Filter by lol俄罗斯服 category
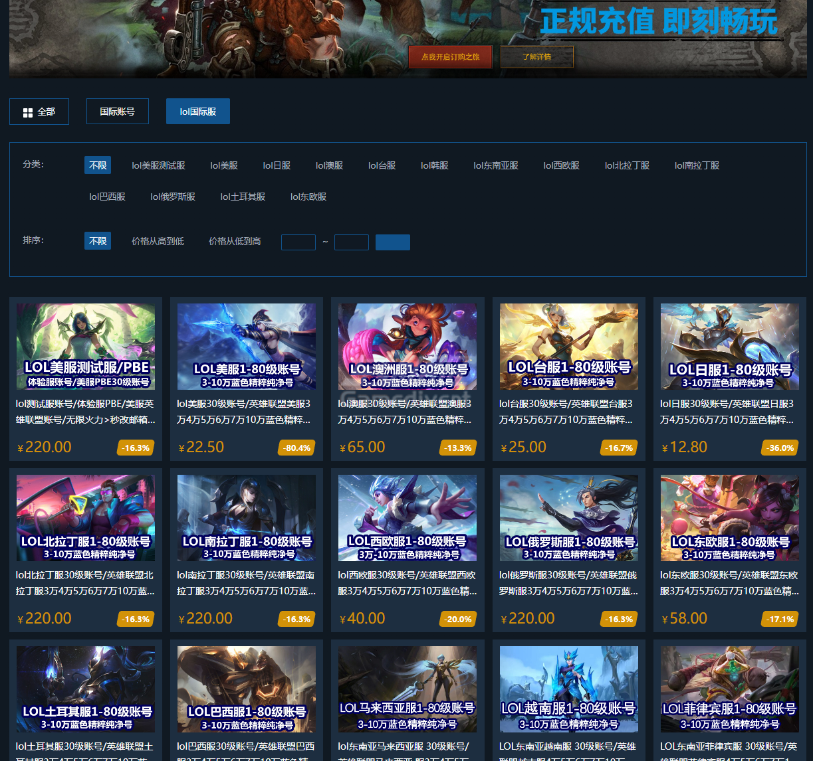The image size is (813, 761). coord(173,197)
